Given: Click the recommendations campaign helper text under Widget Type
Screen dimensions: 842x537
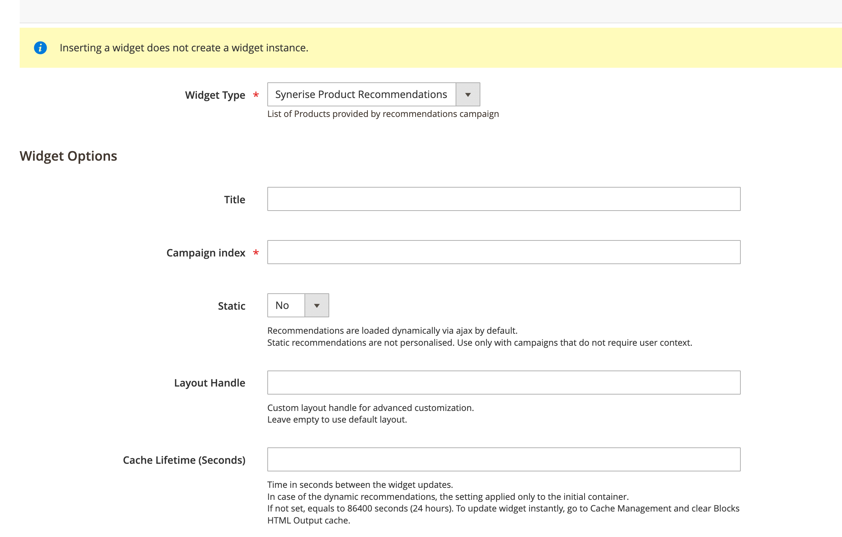Looking at the screenshot, I should (383, 114).
